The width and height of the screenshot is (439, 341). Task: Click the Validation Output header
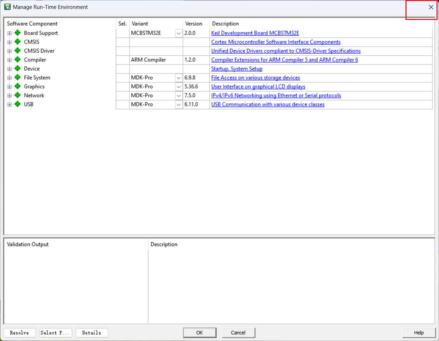28,244
